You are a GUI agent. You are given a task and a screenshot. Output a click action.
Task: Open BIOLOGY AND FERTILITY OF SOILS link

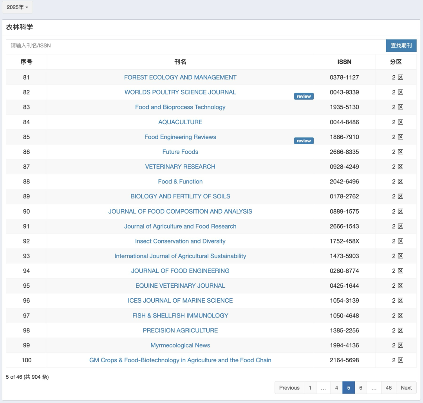tap(180, 196)
